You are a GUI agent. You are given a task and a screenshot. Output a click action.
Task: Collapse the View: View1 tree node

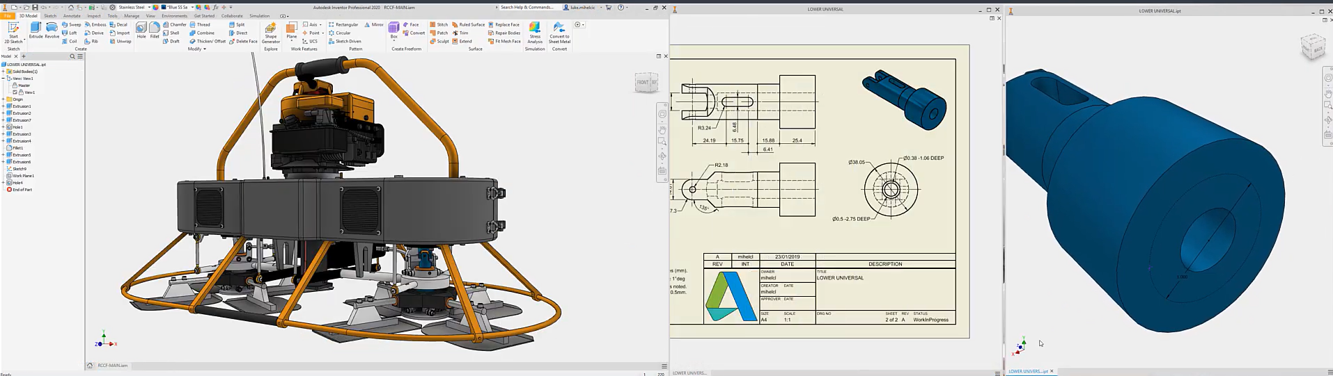tap(3, 79)
